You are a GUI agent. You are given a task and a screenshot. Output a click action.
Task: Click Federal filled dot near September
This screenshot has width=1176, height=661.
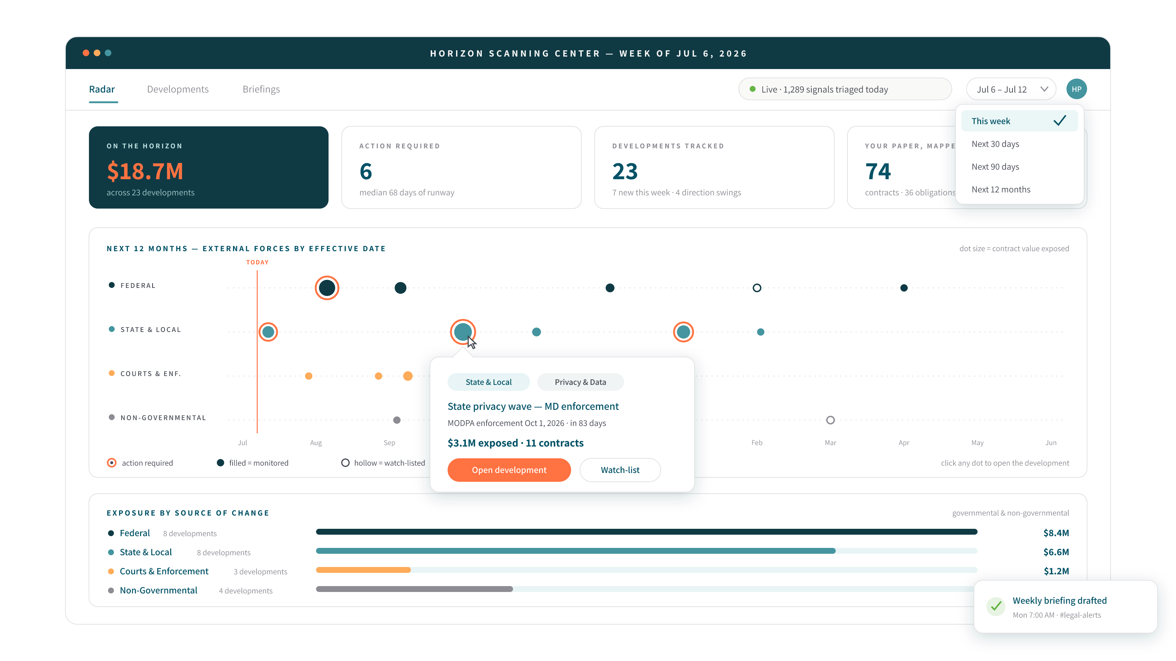[400, 288]
